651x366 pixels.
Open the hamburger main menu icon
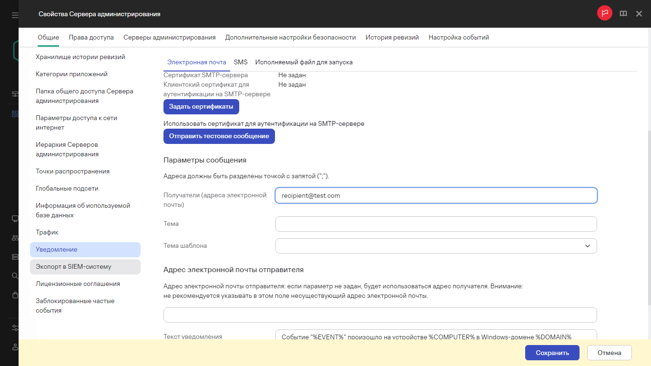click(x=15, y=15)
